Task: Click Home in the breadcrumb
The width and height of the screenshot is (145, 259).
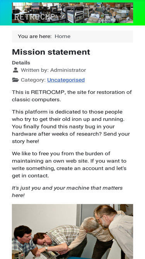Action: click(x=63, y=37)
